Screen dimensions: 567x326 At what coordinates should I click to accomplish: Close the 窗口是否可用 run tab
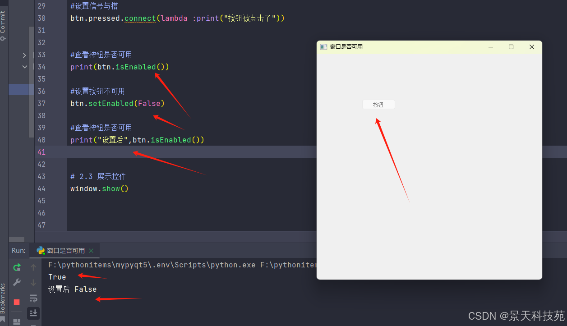pos(91,251)
